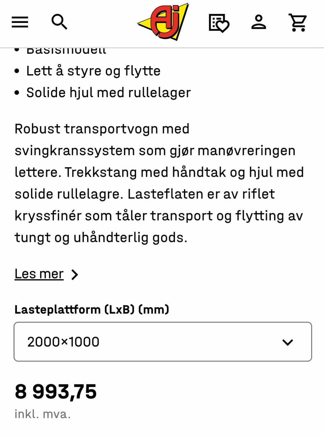Click the price 8 993,75

[x=56, y=392]
